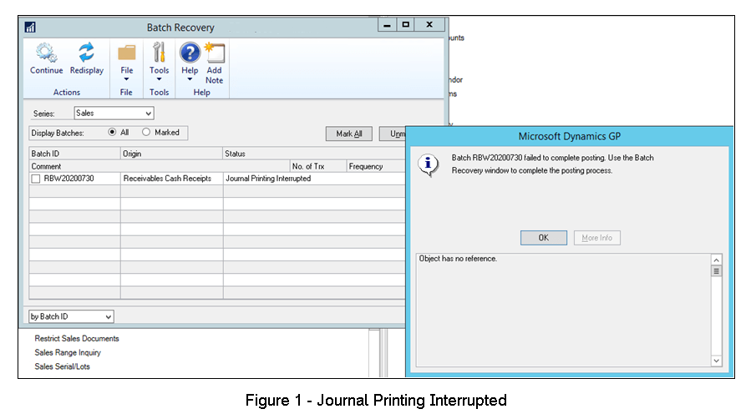Close the Batch Recovery window
Screen dimensions: 751x419
(x=429, y=24)
